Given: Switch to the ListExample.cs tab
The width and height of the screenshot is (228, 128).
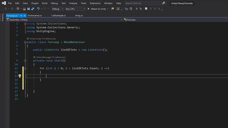Looking at the screenshot, I should click(58, 16).
